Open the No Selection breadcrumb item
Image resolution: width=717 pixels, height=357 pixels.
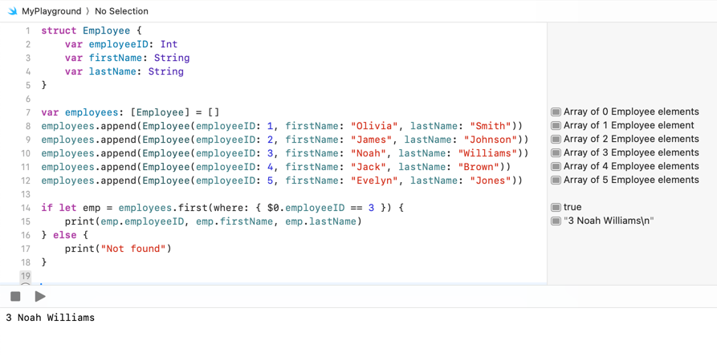click(x=121, y=11)
